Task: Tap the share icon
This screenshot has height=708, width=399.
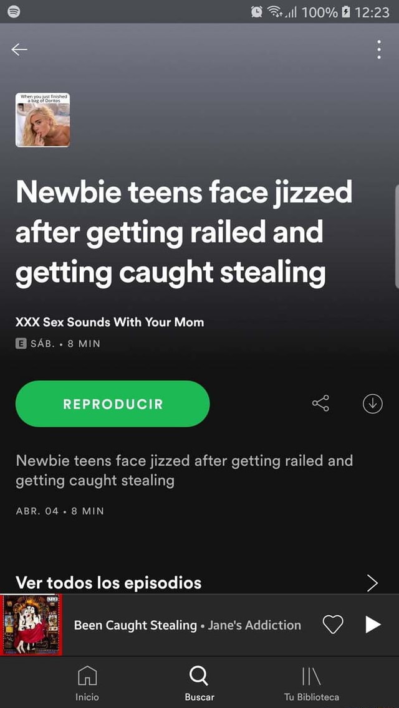Action: tap(321, 404)
